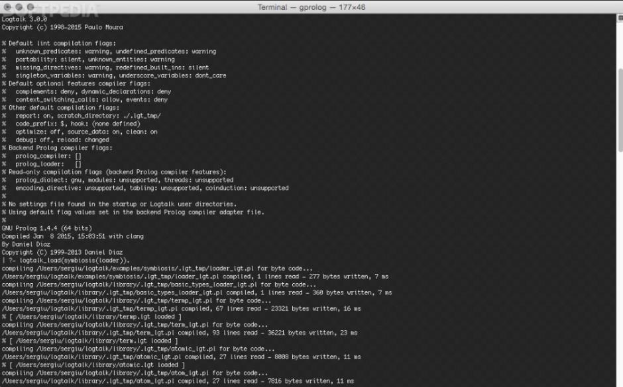Click the 'complements: deny, dynamic_declarations: deny' line

[x=87, y=91]
